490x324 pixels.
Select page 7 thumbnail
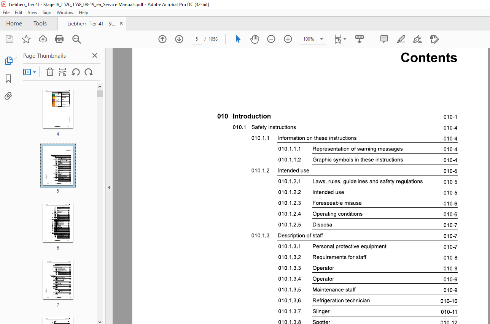(x=58, y=280)
